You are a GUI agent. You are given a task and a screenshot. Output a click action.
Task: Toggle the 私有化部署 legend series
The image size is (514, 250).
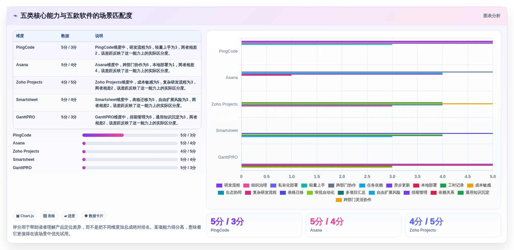click(284, 185)
